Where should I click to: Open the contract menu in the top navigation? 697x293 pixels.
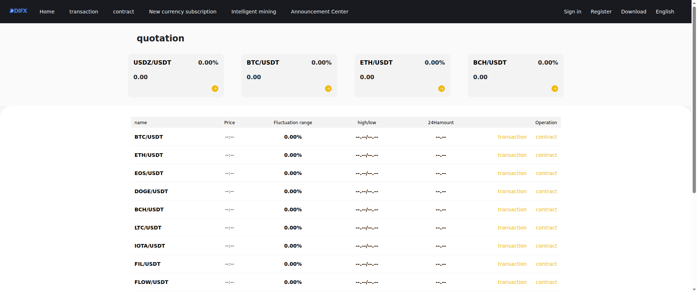123,12
